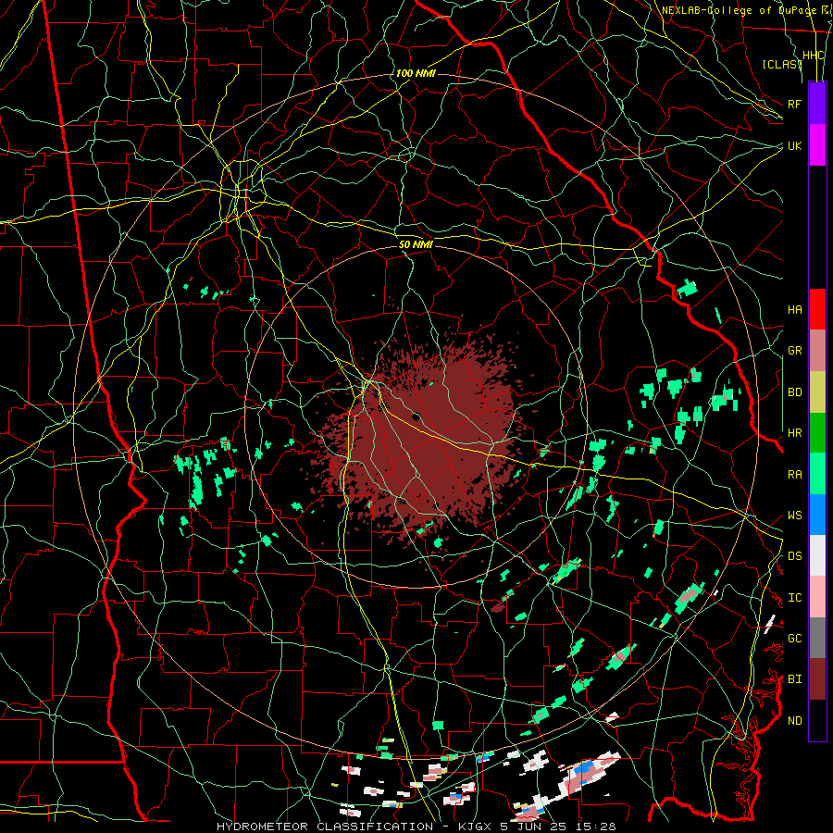Click the RF legend label

point(794,104)
